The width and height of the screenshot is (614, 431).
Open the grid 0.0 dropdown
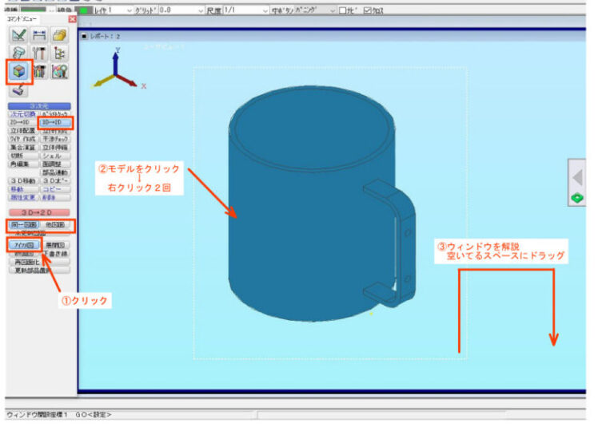[181, 10]
